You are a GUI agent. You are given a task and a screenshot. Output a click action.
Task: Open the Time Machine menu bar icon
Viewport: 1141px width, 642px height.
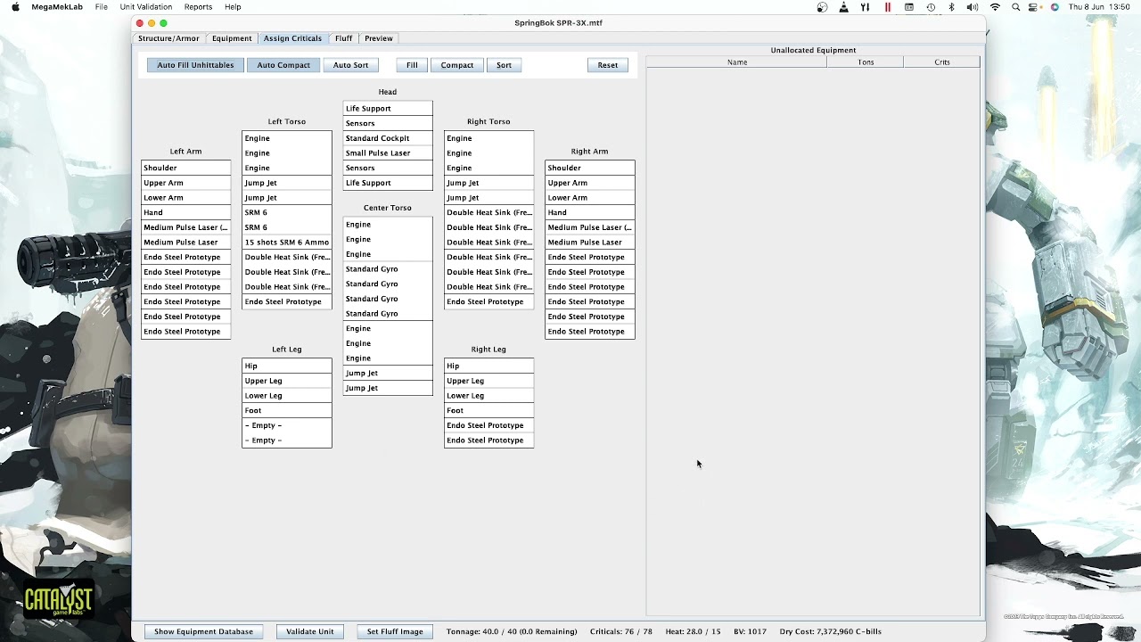(x=931, y=7)
